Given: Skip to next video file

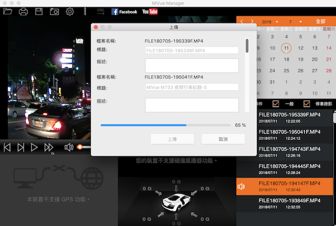Looking at the screenshot, I should click(x=21, y=148).
